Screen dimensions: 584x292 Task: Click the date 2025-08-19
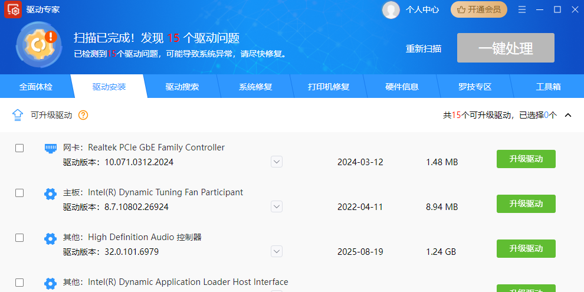tap(360, 252)
